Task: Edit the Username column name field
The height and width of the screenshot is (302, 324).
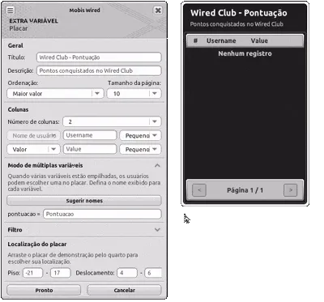Action: click(x=90, y=135)
